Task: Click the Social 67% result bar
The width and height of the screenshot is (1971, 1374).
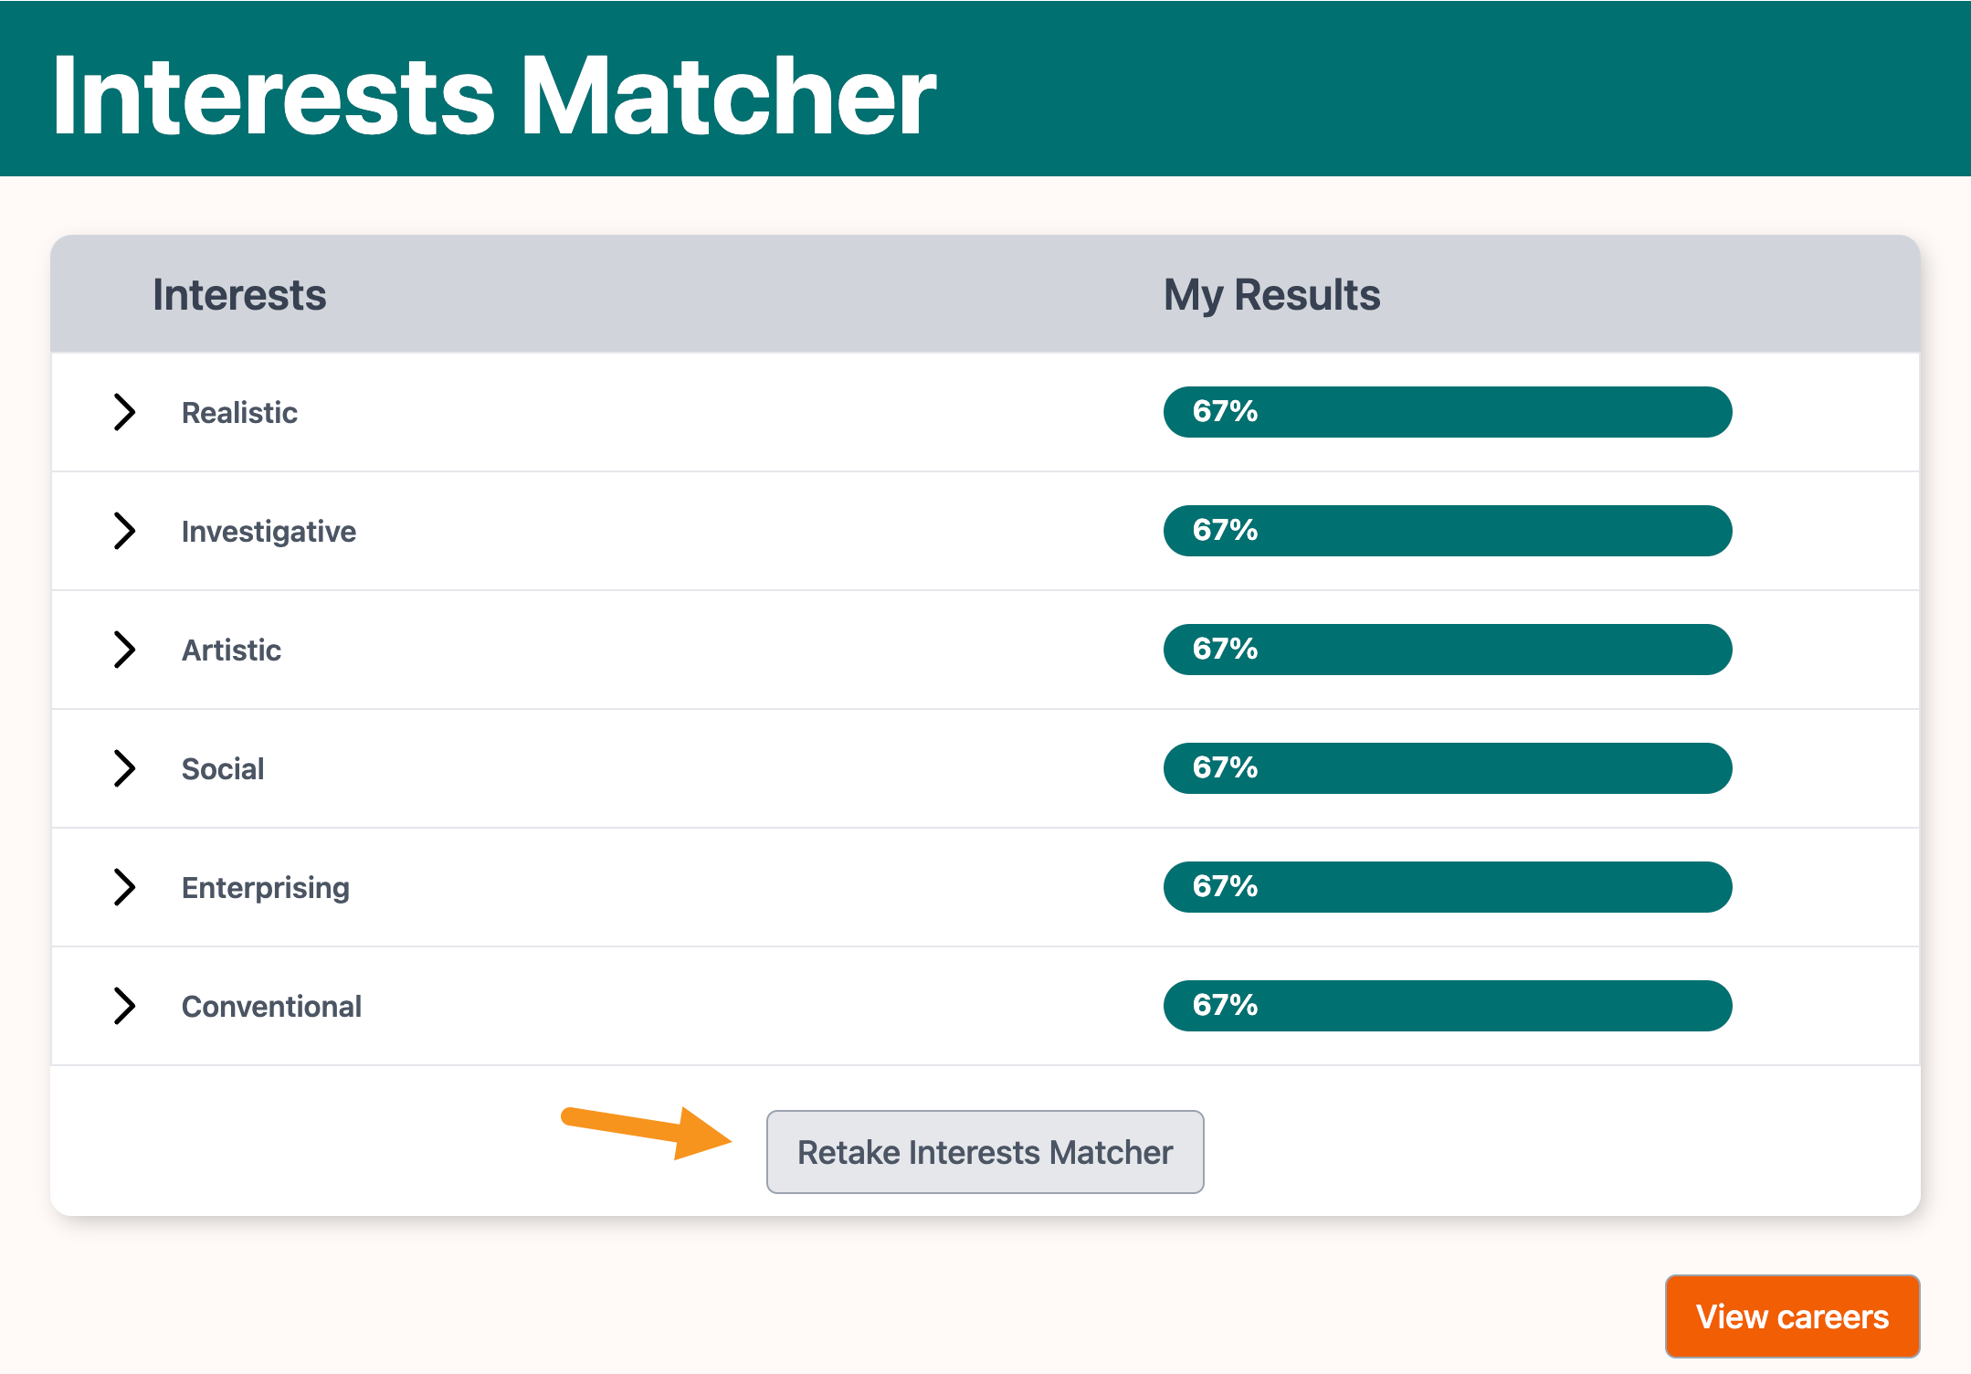Action: 1447,768
